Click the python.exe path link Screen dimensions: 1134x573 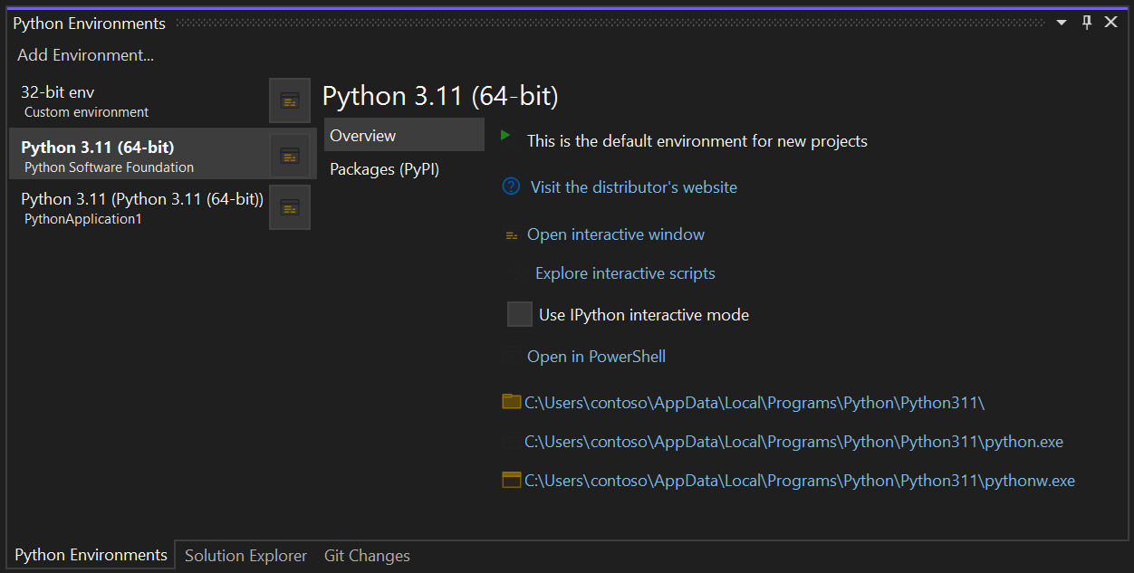click(793, 442)
